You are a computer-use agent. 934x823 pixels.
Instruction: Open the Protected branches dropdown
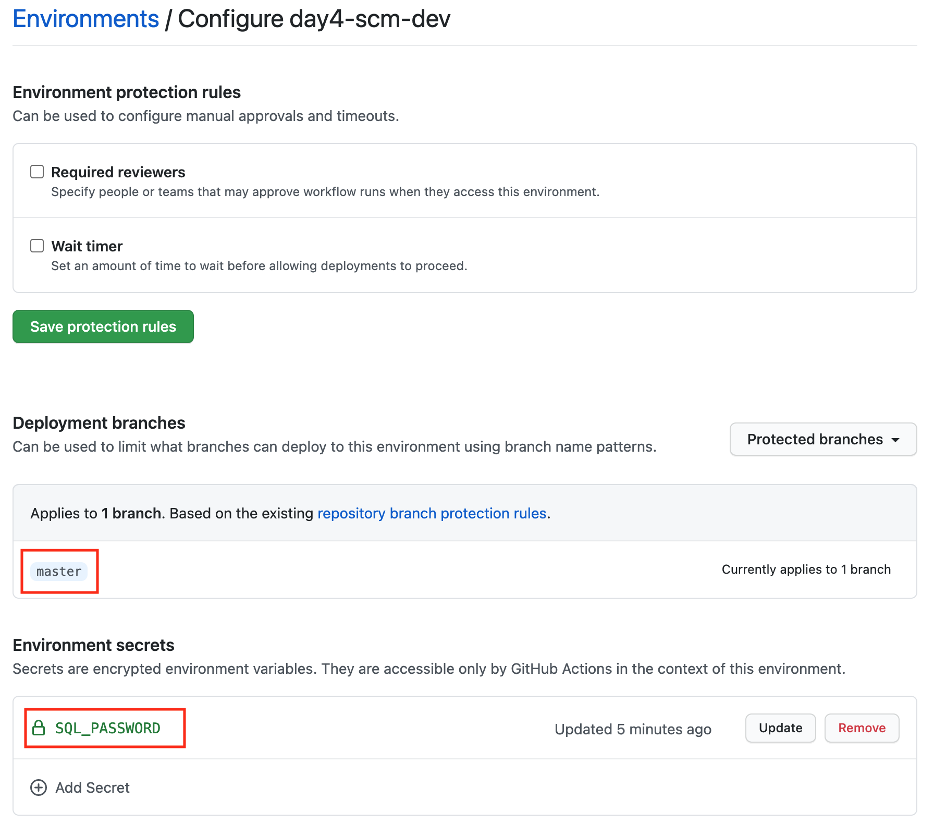(x=822, y=439)
